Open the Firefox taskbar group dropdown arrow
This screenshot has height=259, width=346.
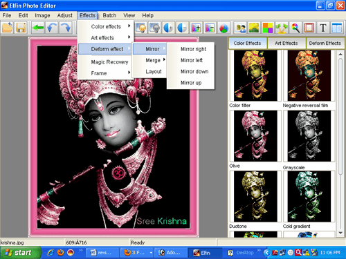[151, 253]
